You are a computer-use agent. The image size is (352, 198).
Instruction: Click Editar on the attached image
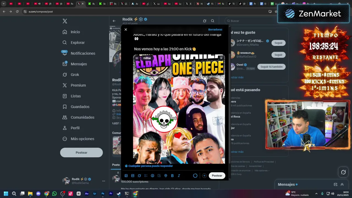(147, 58)
